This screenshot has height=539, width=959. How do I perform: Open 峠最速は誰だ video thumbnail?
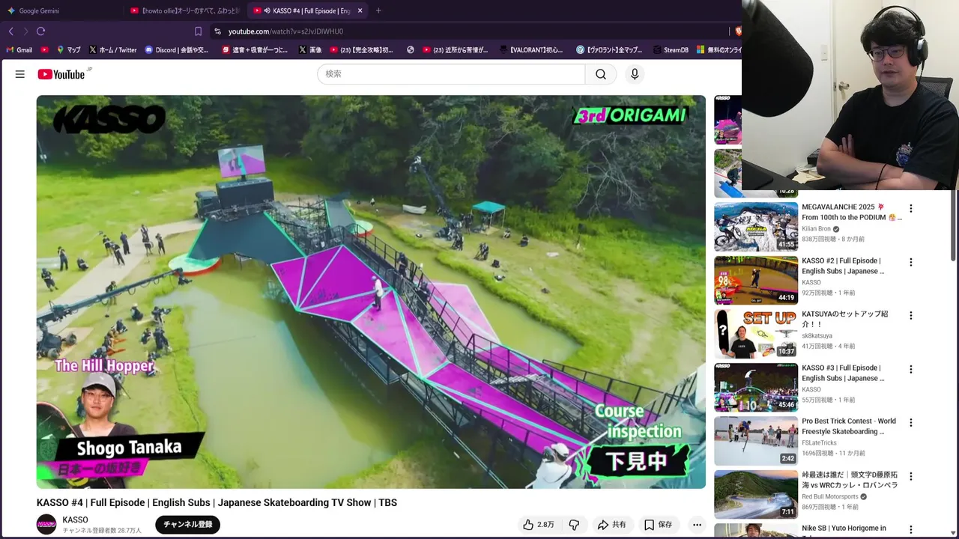(756, 495)
